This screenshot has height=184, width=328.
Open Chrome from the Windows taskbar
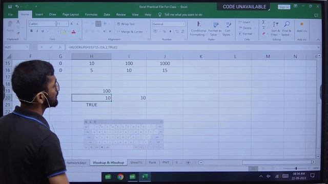(120, 177)
